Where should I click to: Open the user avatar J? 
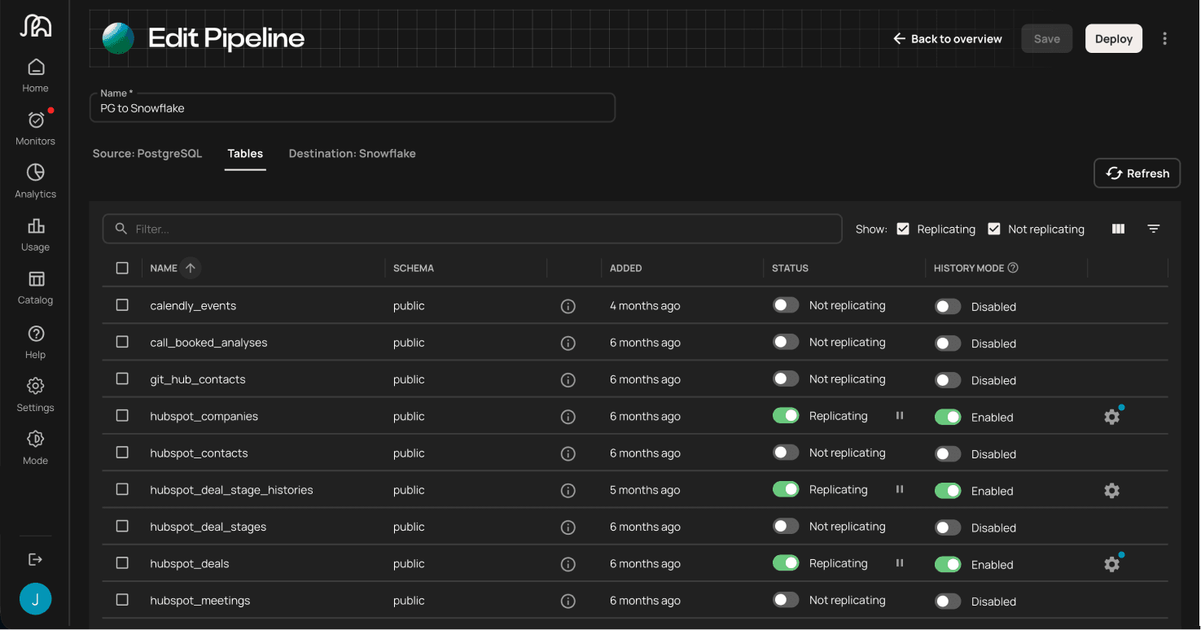pyautogui.click(x=35, y=599)
